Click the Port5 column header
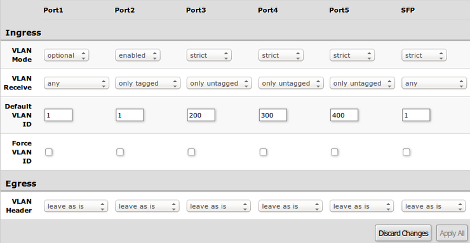470x243 pixels. (x=339, y=10)
